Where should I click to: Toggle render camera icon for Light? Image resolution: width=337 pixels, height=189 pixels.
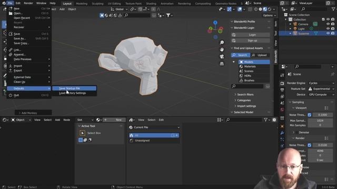click(333, 29)
